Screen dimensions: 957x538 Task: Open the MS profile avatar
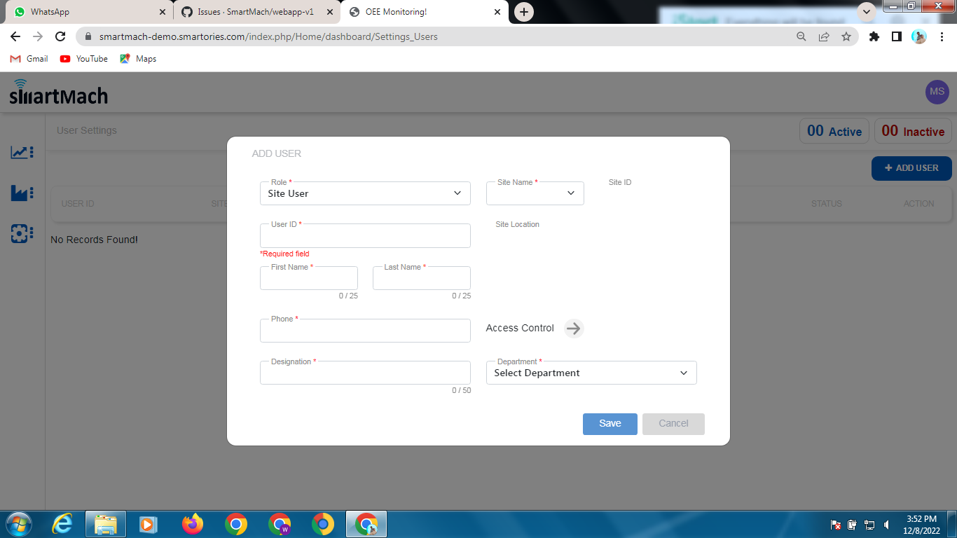[937, 92]
